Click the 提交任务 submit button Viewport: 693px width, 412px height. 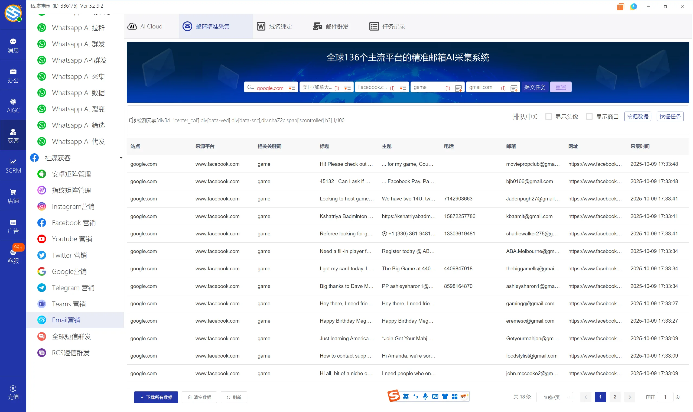[x=535, y=87]
